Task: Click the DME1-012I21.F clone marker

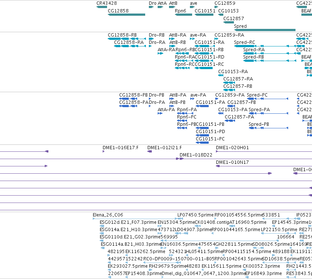Action: 150,152
